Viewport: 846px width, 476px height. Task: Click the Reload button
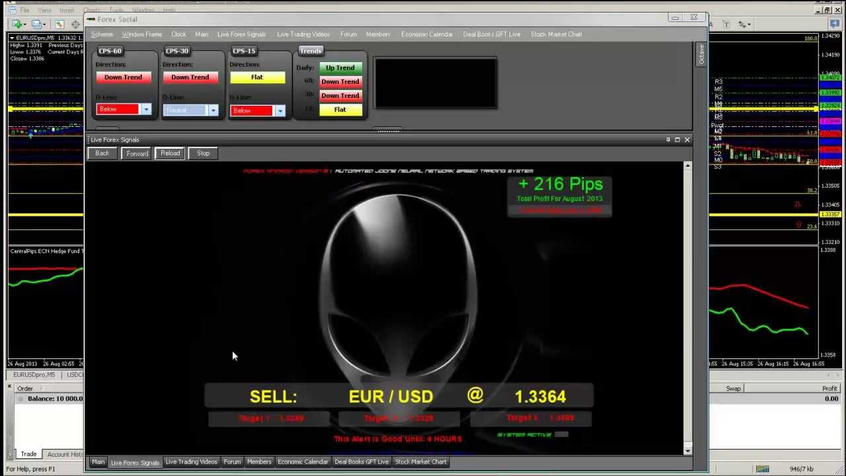coord(170,153)
